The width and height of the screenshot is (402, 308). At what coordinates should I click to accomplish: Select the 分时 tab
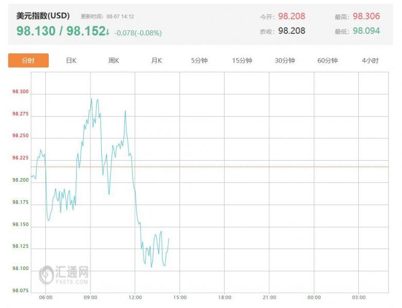click(28, 61)
